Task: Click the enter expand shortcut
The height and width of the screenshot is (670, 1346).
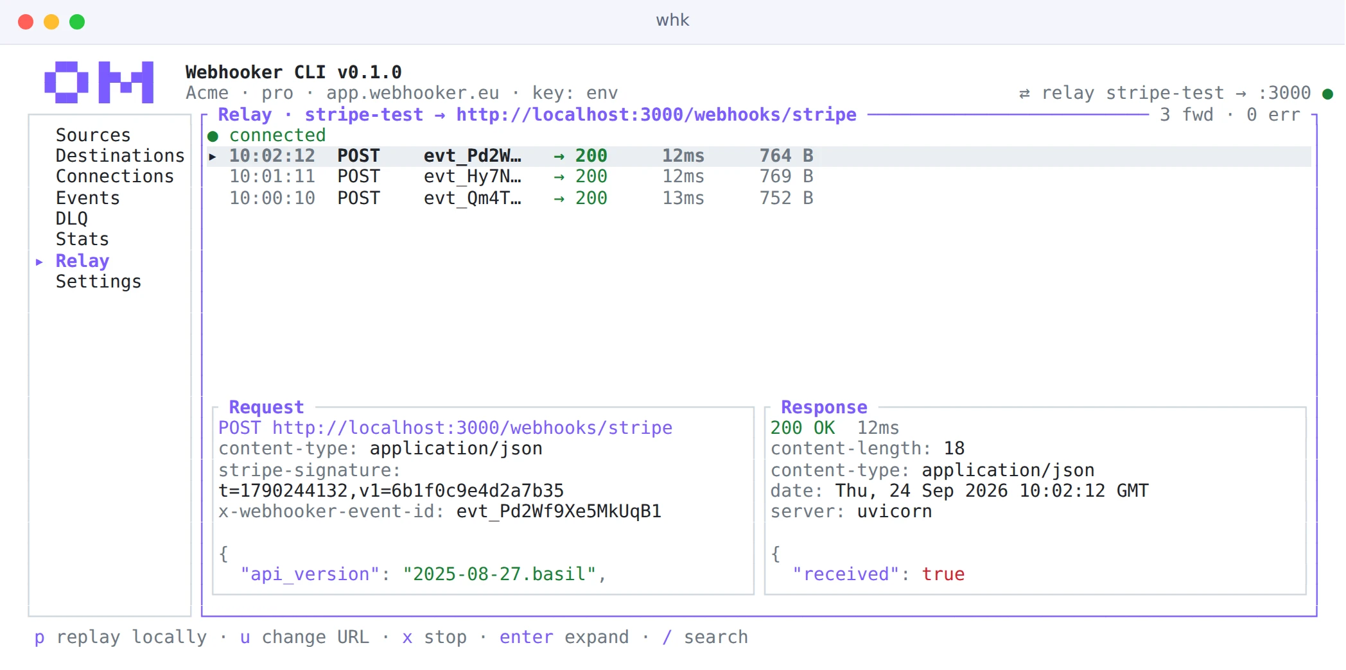Action: (564, 637)
